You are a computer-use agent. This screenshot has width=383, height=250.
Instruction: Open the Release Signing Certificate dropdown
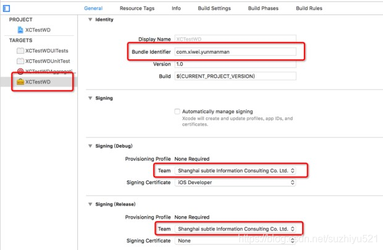235,241
